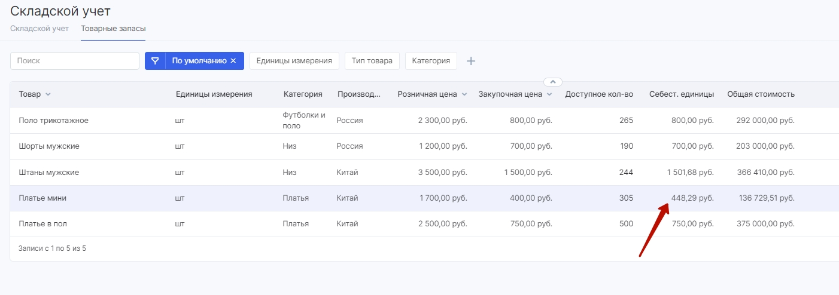Open the 'Штаны мужские' product row
The height and width of the screenshot is (295, 839).
424,173
